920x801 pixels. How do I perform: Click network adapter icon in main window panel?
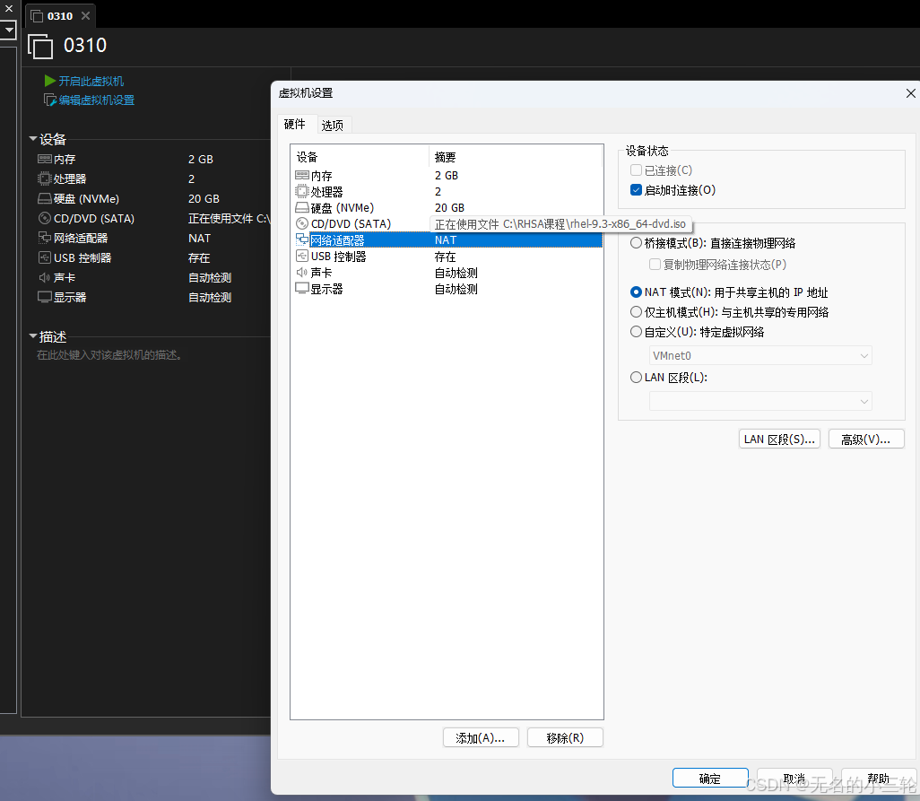tap(45, 238)
